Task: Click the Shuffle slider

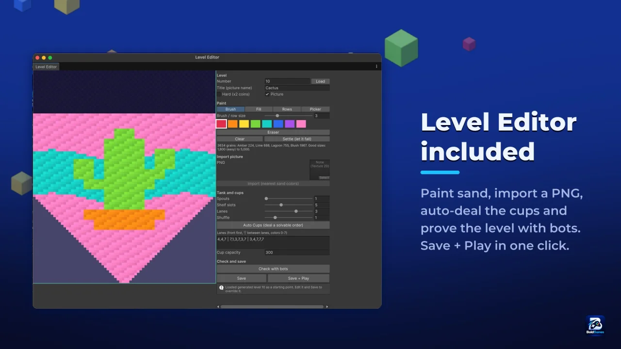Action: click(x=289, y=218)
